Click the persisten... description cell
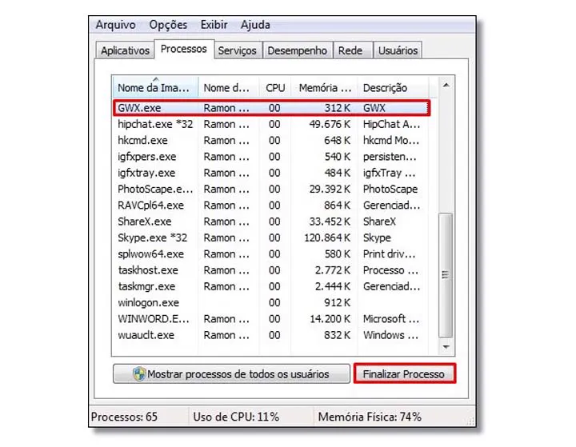The height and width of the screenshot is (447, 576). [390, 157]
